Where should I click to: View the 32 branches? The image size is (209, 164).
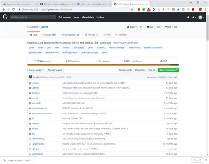point(73,61)
